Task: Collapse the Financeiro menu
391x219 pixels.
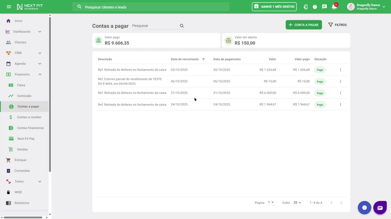Action: [x=40, y=74]
